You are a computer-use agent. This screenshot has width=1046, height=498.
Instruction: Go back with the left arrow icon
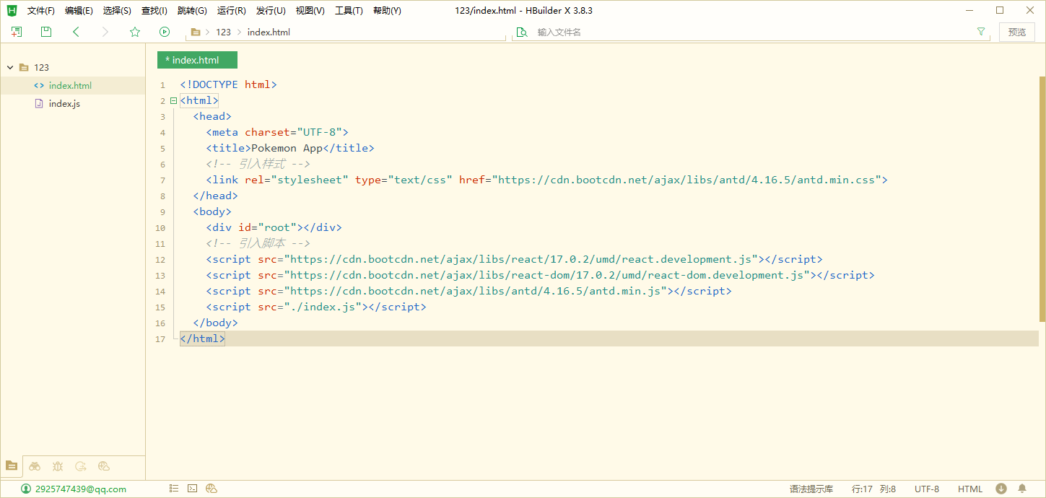click(76, 32)
